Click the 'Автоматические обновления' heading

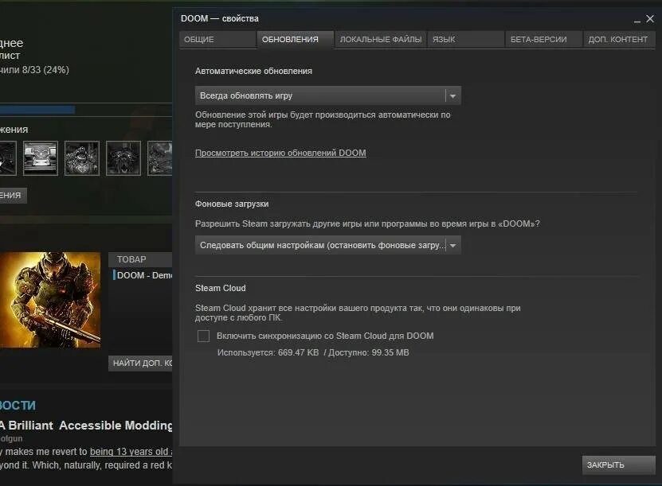pos(253,72)
